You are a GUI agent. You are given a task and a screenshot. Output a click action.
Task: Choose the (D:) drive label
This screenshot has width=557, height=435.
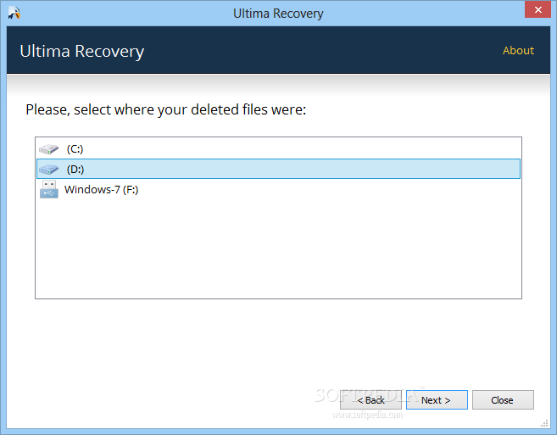coord(75,170)
